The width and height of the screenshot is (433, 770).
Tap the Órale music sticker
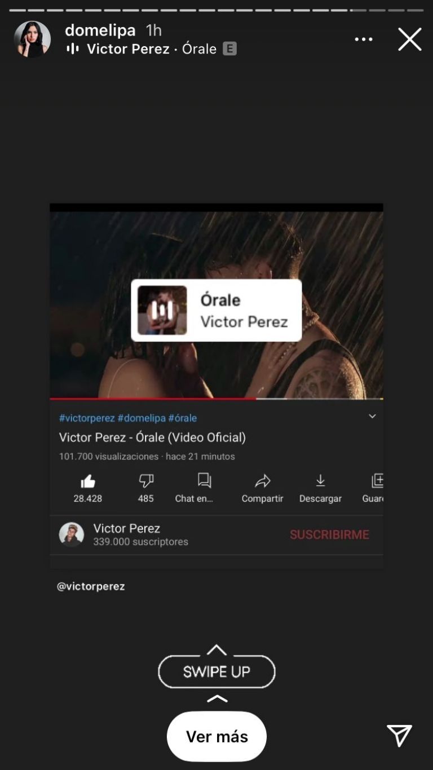coord(216,310)
